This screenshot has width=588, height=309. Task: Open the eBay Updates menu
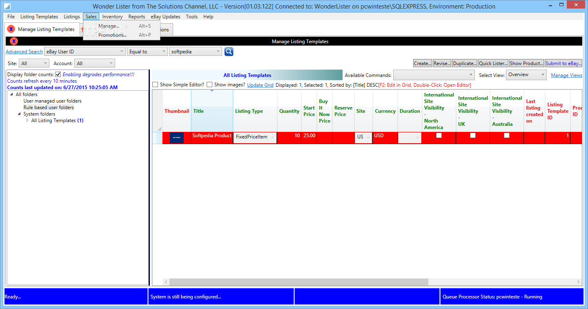coord(165,17)
